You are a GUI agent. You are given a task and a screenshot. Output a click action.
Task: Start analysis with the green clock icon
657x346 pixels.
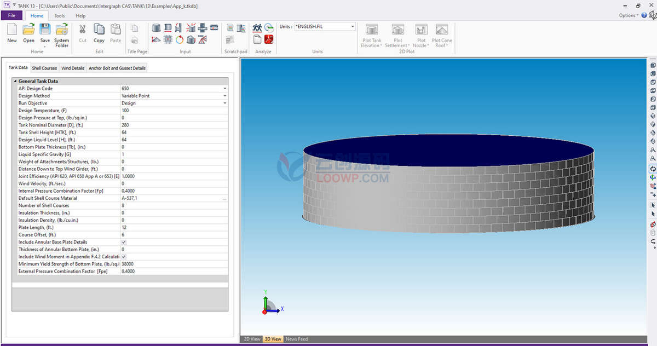(x=269, y=27)
